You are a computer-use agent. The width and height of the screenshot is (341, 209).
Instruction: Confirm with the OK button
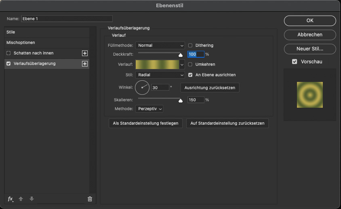[x=310, y=21]
